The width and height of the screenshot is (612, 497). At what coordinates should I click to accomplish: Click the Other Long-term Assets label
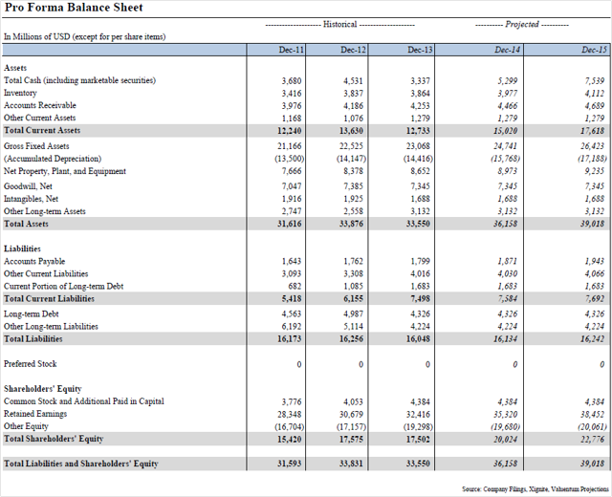[45, 211]
